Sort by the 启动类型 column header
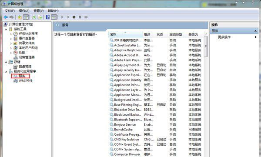 tap(177, 34)
